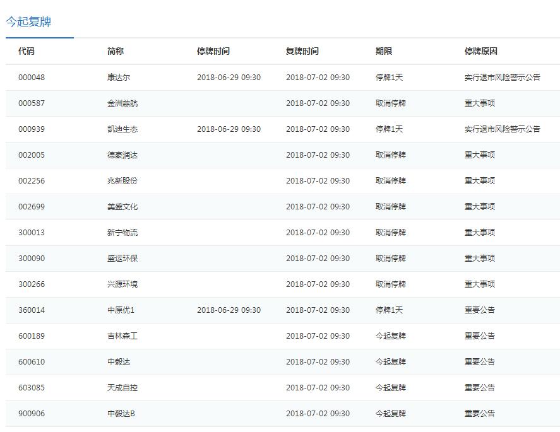Viewport: 560px width, 432px height.
Task: Click the 代码 column header
Action: pos(27,52)
